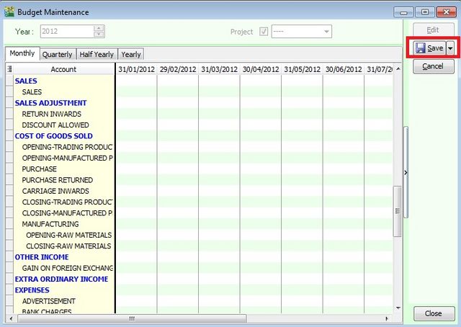Image resolution: width=461 pixels, height=327 pixels.
Task: Click the Close button at bottom right
Action: pos(433,314)
